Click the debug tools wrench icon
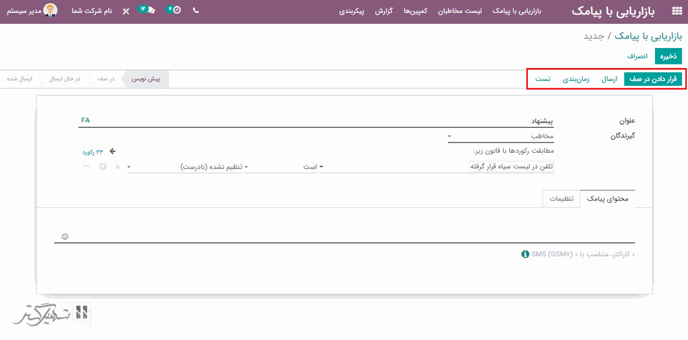This screenshot has height=340, width=688. (126, 11)
